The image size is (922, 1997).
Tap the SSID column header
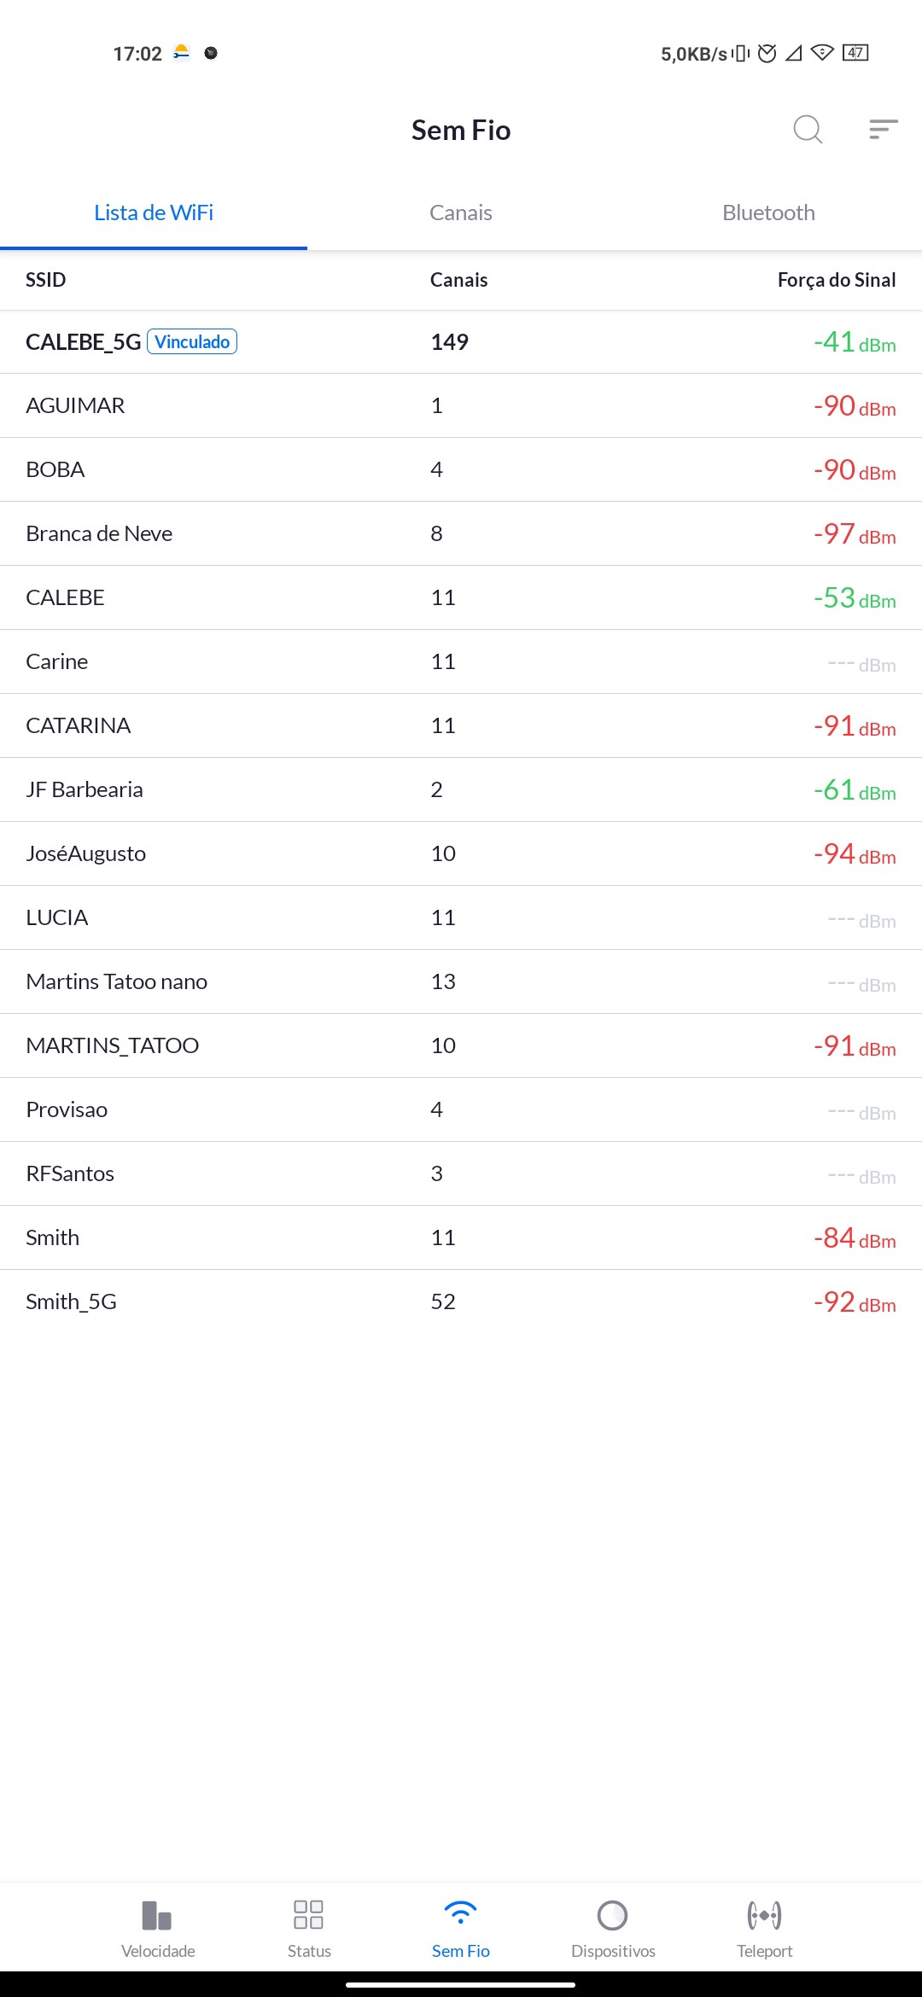click(46, 280)
